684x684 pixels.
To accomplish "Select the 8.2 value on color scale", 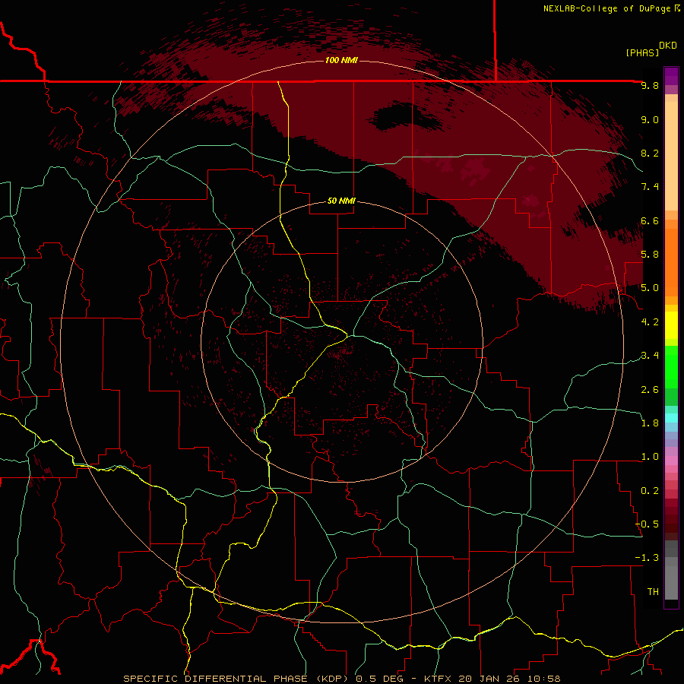I will 650,153.
